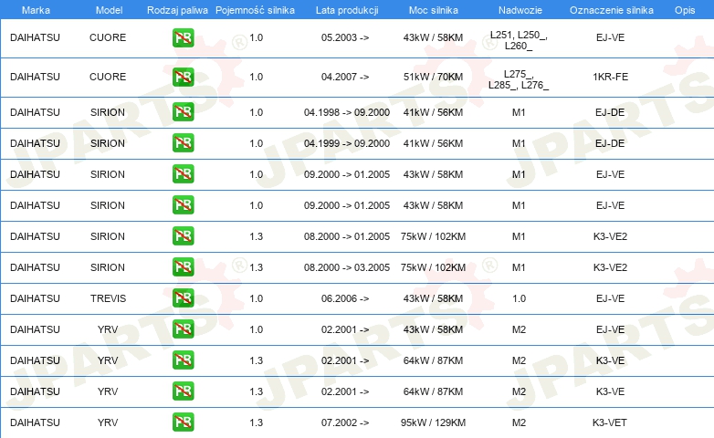Select the 07.2002 -> production date cell
The height and width of the screenshot is (438, 714).
pos(345,422)
